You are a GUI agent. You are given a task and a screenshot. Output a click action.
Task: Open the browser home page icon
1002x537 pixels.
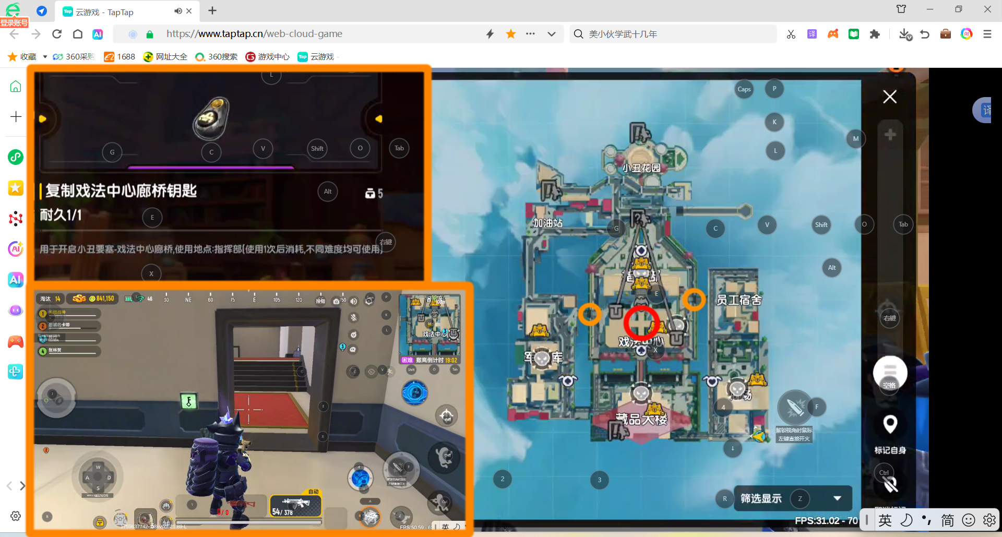pyautogui.click(x=78, y=34)
